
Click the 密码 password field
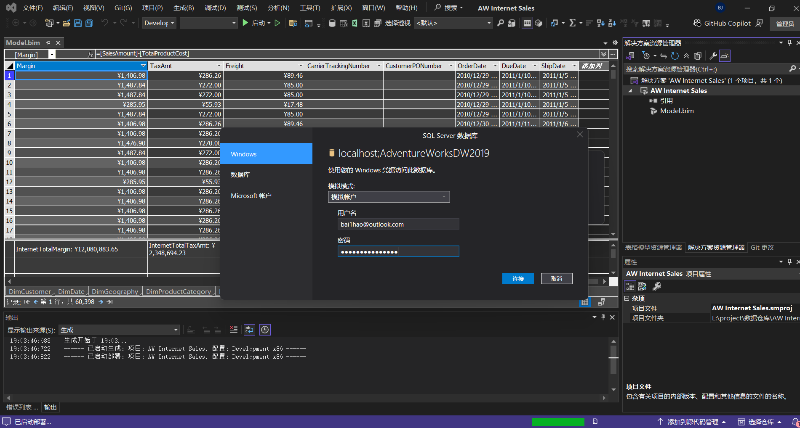pyautogui.click(x=398, y=251)
